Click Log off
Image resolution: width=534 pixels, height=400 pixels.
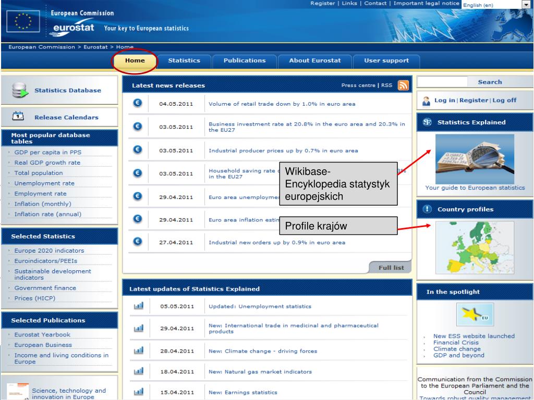[x=504, y=101]
